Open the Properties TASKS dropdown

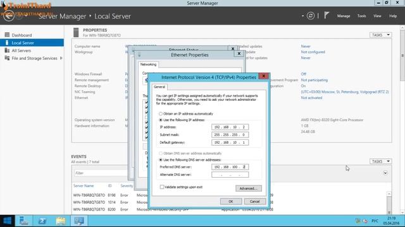click(x=381, y=35)
